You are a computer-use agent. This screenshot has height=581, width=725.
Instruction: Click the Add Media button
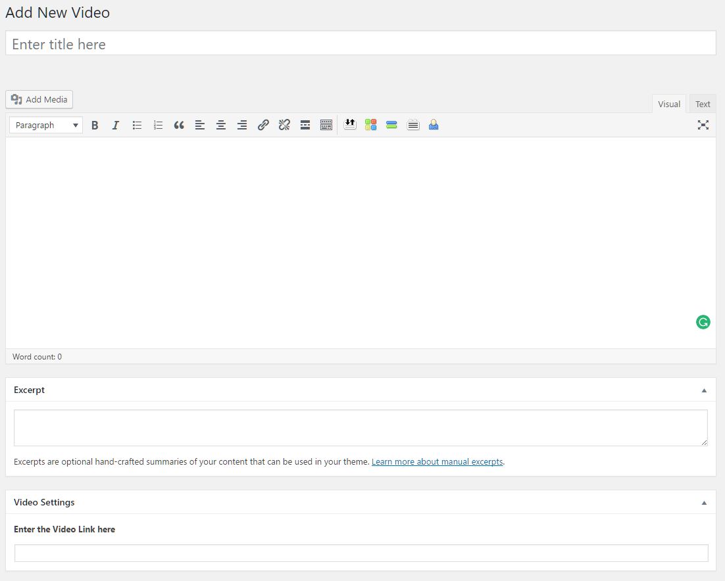point(39,99)
